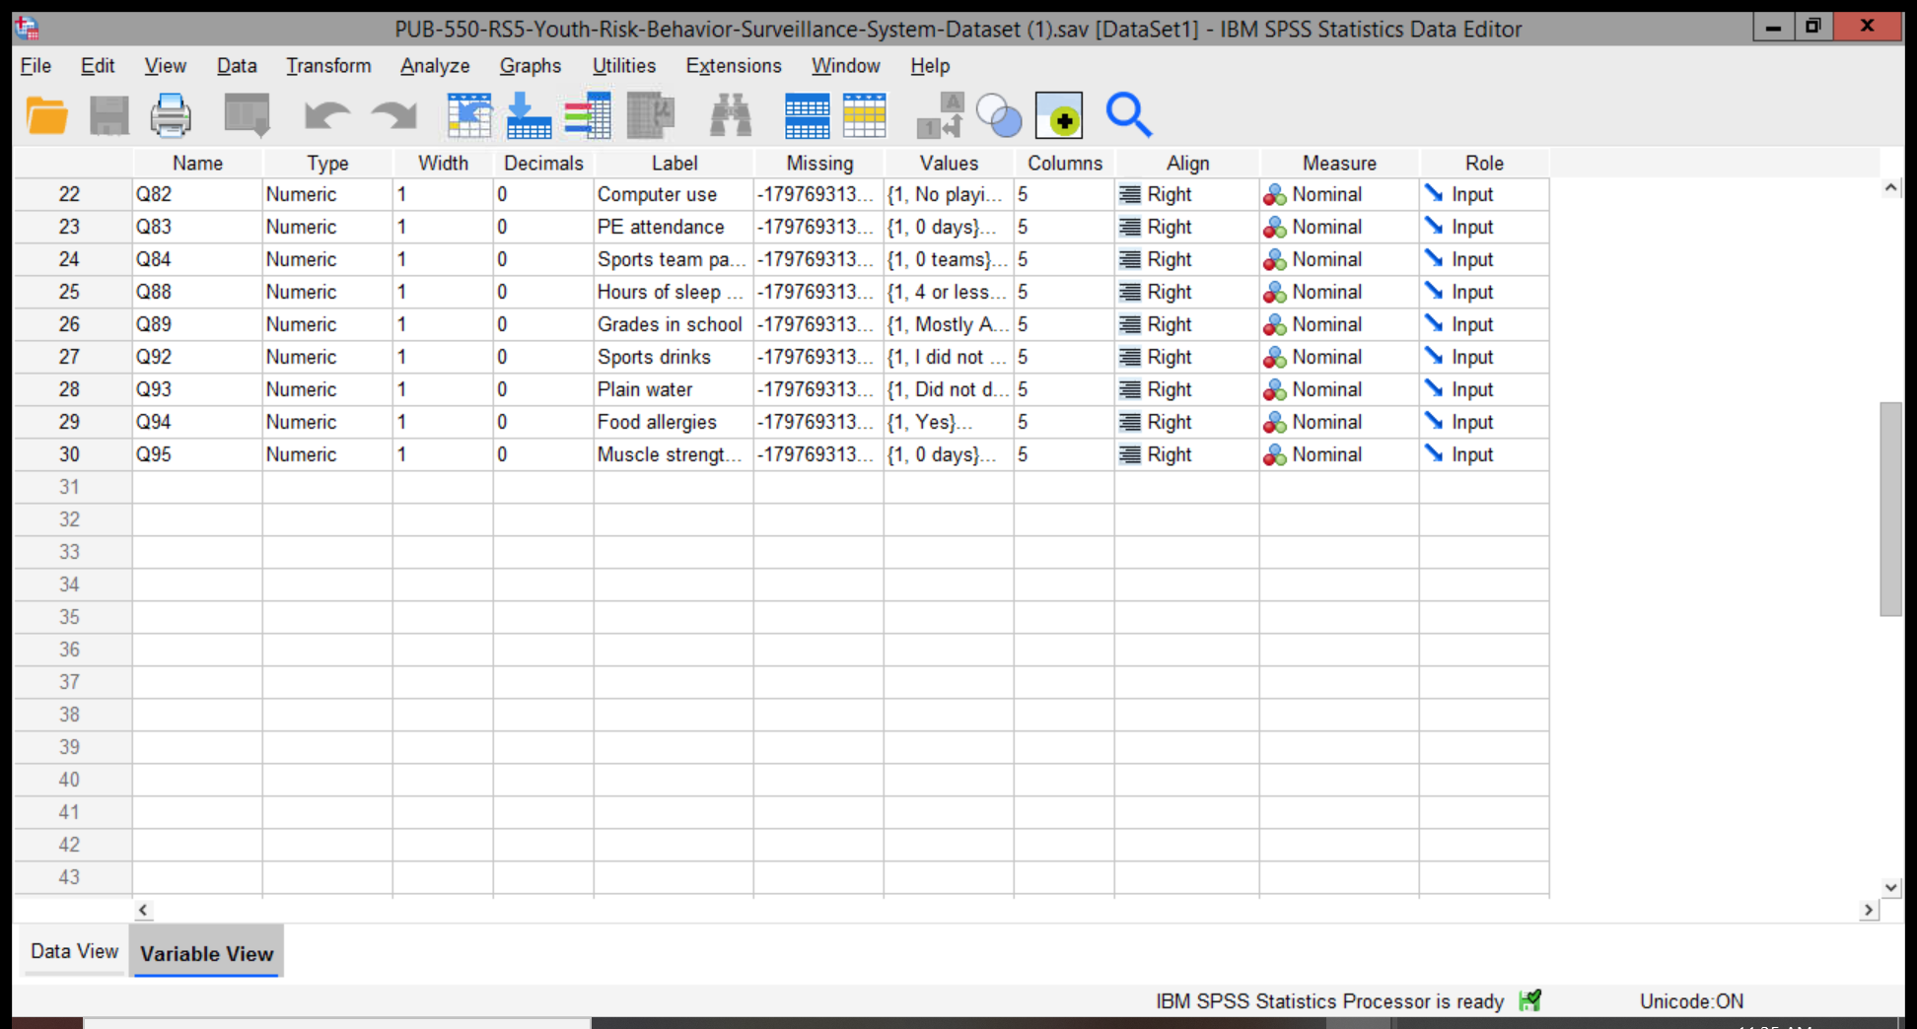Click the Values column header
The height and width of the screenshot is (1029, 1917).
click(x=949, y=163)
